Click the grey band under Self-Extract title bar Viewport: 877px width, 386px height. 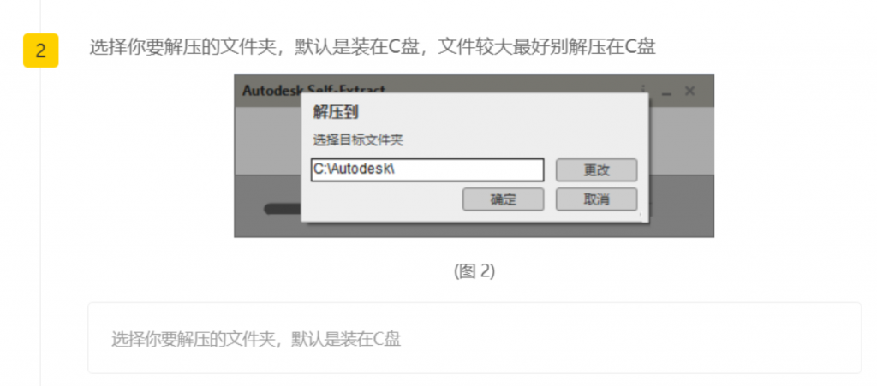pos(681,140)
